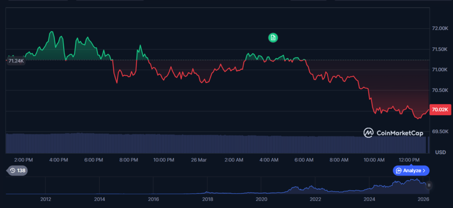Click the 69.50K price axis label

(440, 131)
